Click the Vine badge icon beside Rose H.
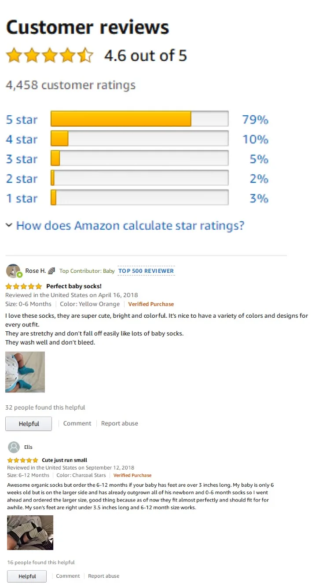The width and height of the screenshot is (330, 587). coord(51,271)
